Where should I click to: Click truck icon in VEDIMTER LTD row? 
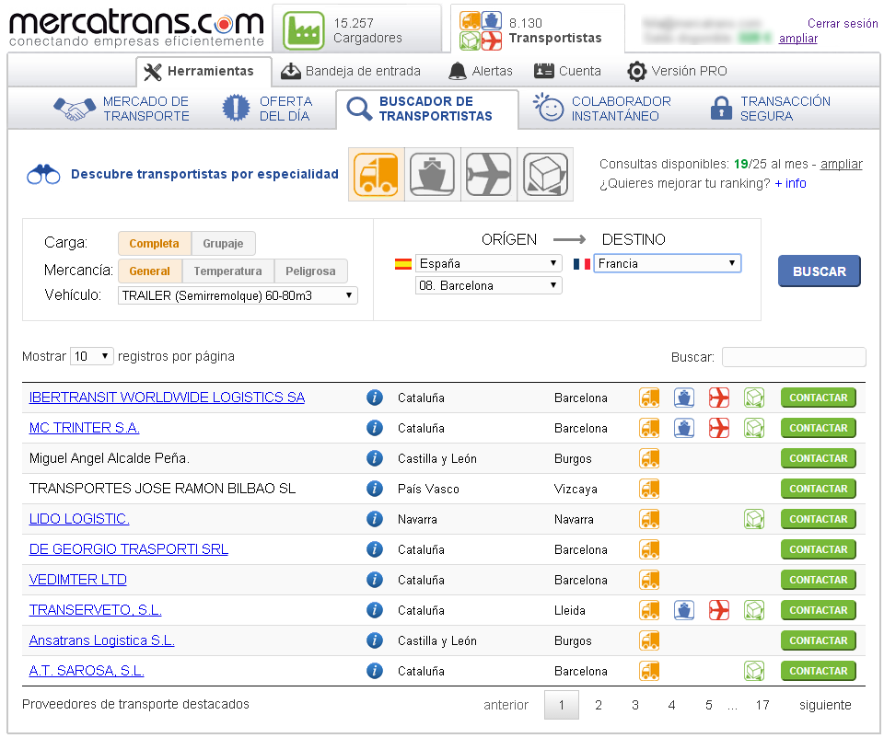[x=649, y=581]
